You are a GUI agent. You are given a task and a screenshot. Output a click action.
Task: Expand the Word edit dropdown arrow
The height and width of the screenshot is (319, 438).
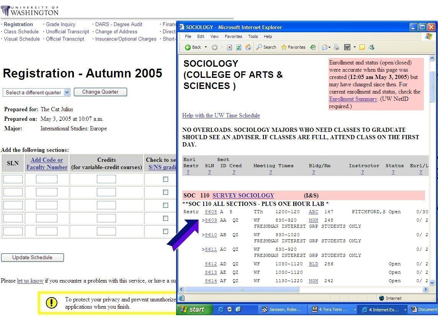tap(355, 47)
